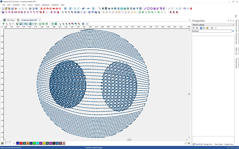This screenshot has width=239, height=149.
Task: Open the TOOLS menu
Action: (30, 5)
